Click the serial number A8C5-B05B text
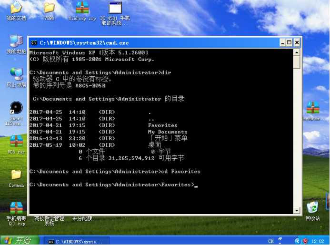The image size is (330, 245). pos(90,85)
